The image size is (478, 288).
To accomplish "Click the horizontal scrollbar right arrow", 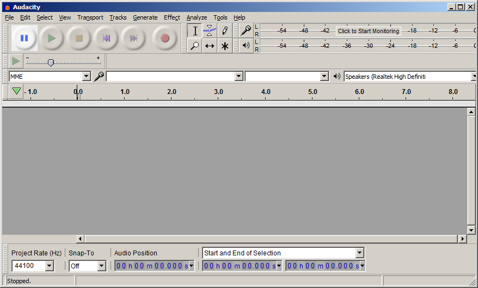I will (x=462, y=239).
